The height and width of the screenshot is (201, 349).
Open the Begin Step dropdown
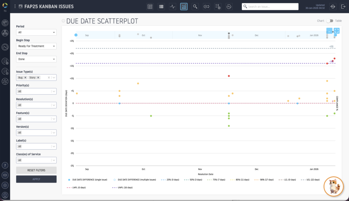point(36,46)
